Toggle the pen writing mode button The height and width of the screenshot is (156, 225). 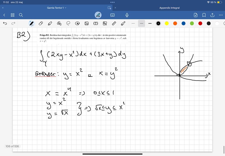(98, 15)
